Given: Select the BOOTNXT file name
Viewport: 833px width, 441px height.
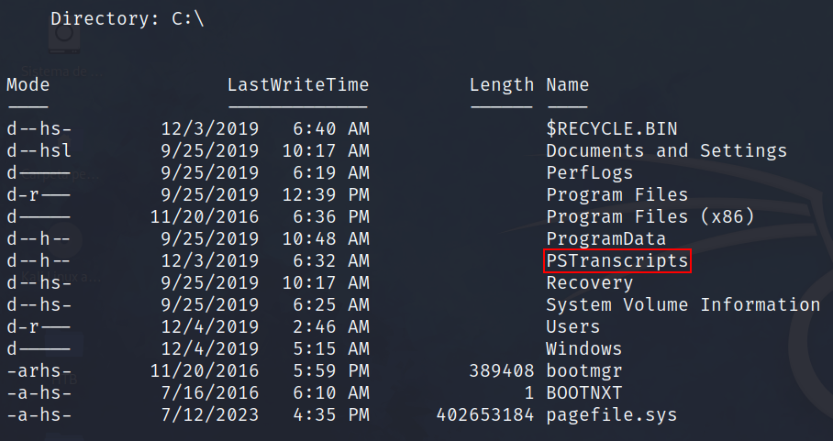Looking at the screenshot, I should tap(583, 392).
